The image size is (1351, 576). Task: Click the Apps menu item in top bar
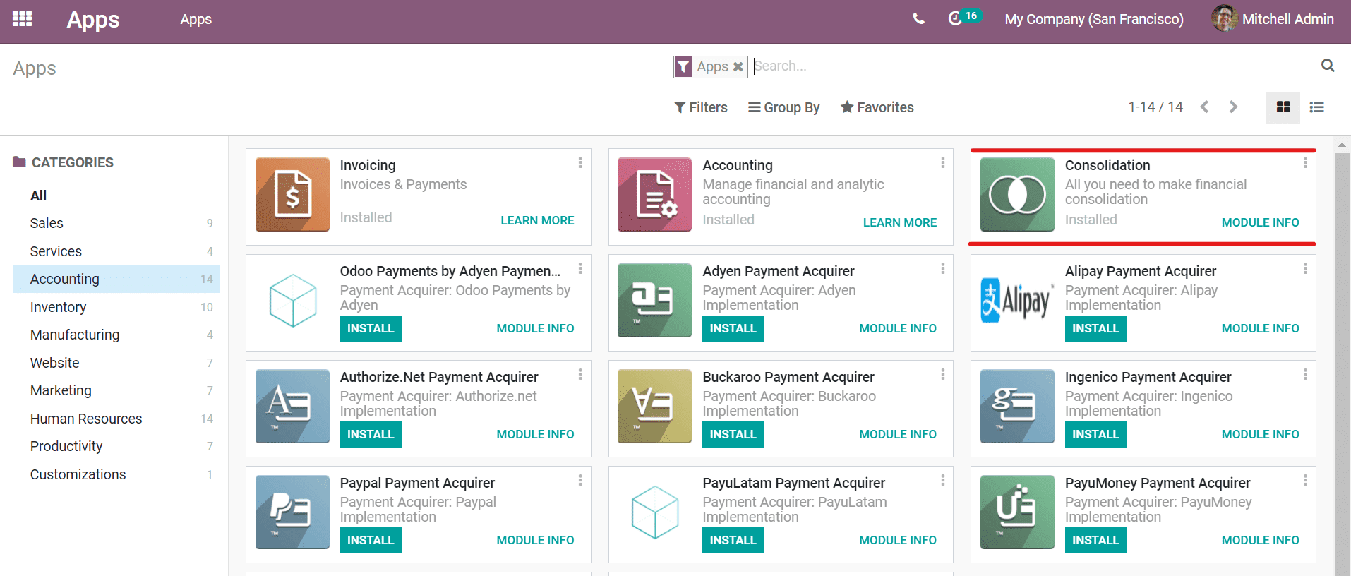(x=196, y=19)
